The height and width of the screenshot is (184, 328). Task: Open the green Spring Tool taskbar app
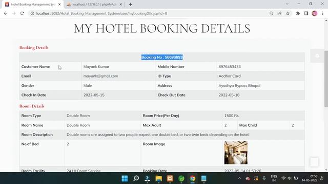coord(181,178)
